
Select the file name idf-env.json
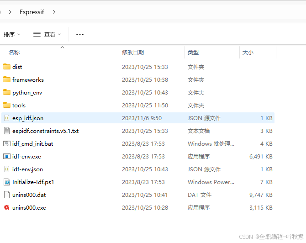[27, 169]
